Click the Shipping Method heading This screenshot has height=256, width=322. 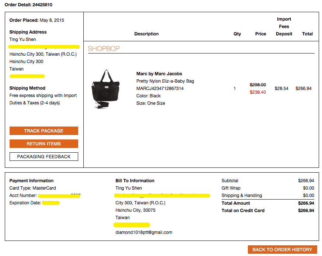pos(27,88)
